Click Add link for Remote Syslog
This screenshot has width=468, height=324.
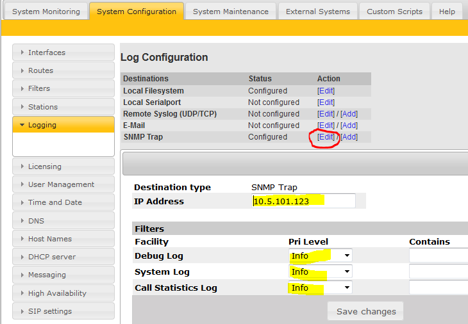coord(349,114)
